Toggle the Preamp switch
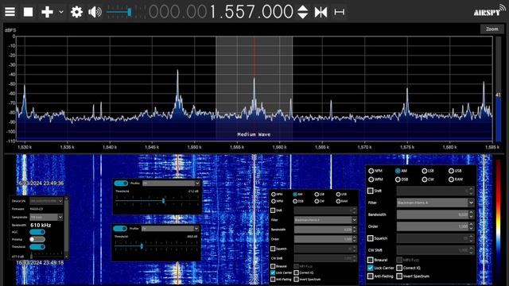Screen dimensions: 509x286 [37, 239]
